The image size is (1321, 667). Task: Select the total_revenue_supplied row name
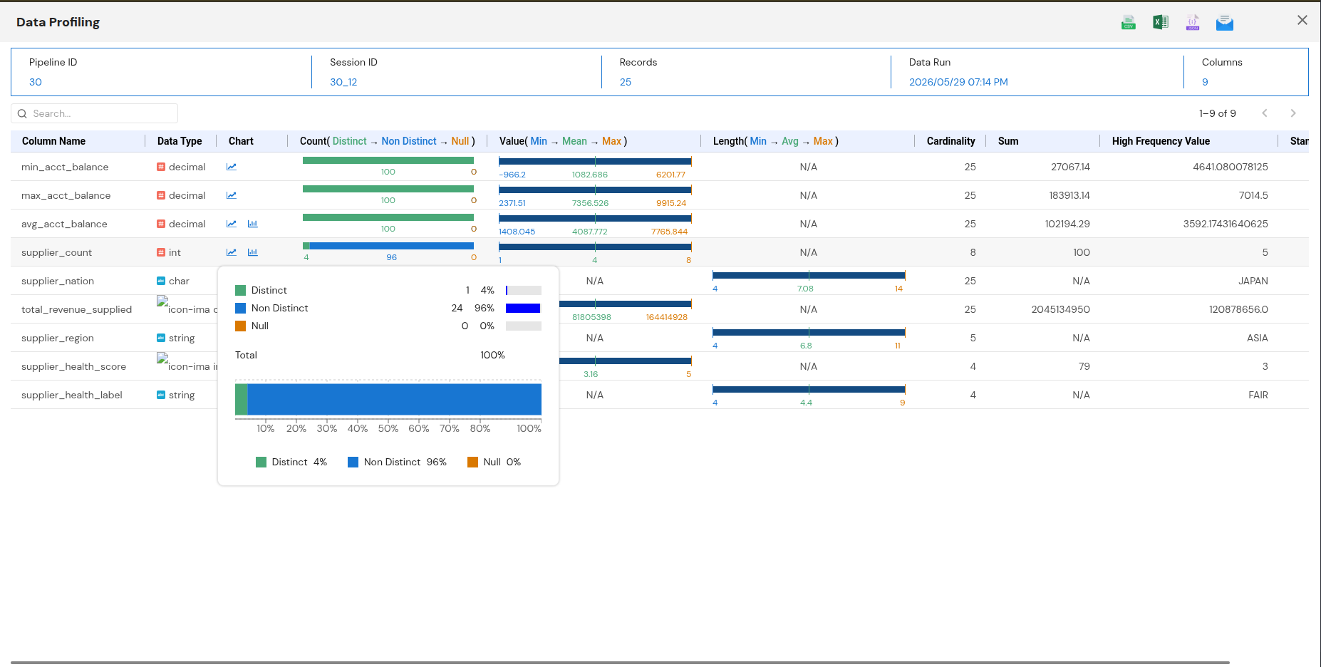pyautogui.click(x=76, y=309)
